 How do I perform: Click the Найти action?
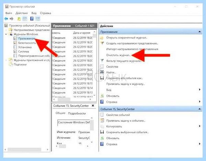pyautogui.click(x=111, y=72)
